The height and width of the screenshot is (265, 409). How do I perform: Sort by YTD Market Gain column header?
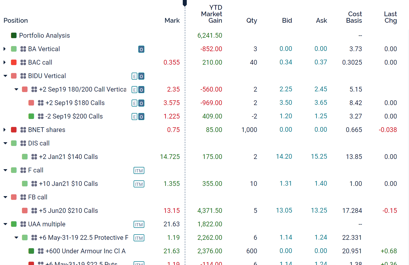coord(212,14)
